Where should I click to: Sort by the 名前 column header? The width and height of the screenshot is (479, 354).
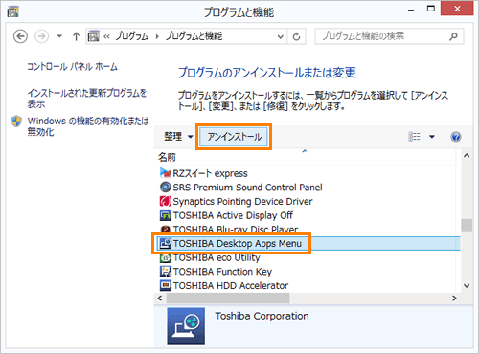coord(167,157)
